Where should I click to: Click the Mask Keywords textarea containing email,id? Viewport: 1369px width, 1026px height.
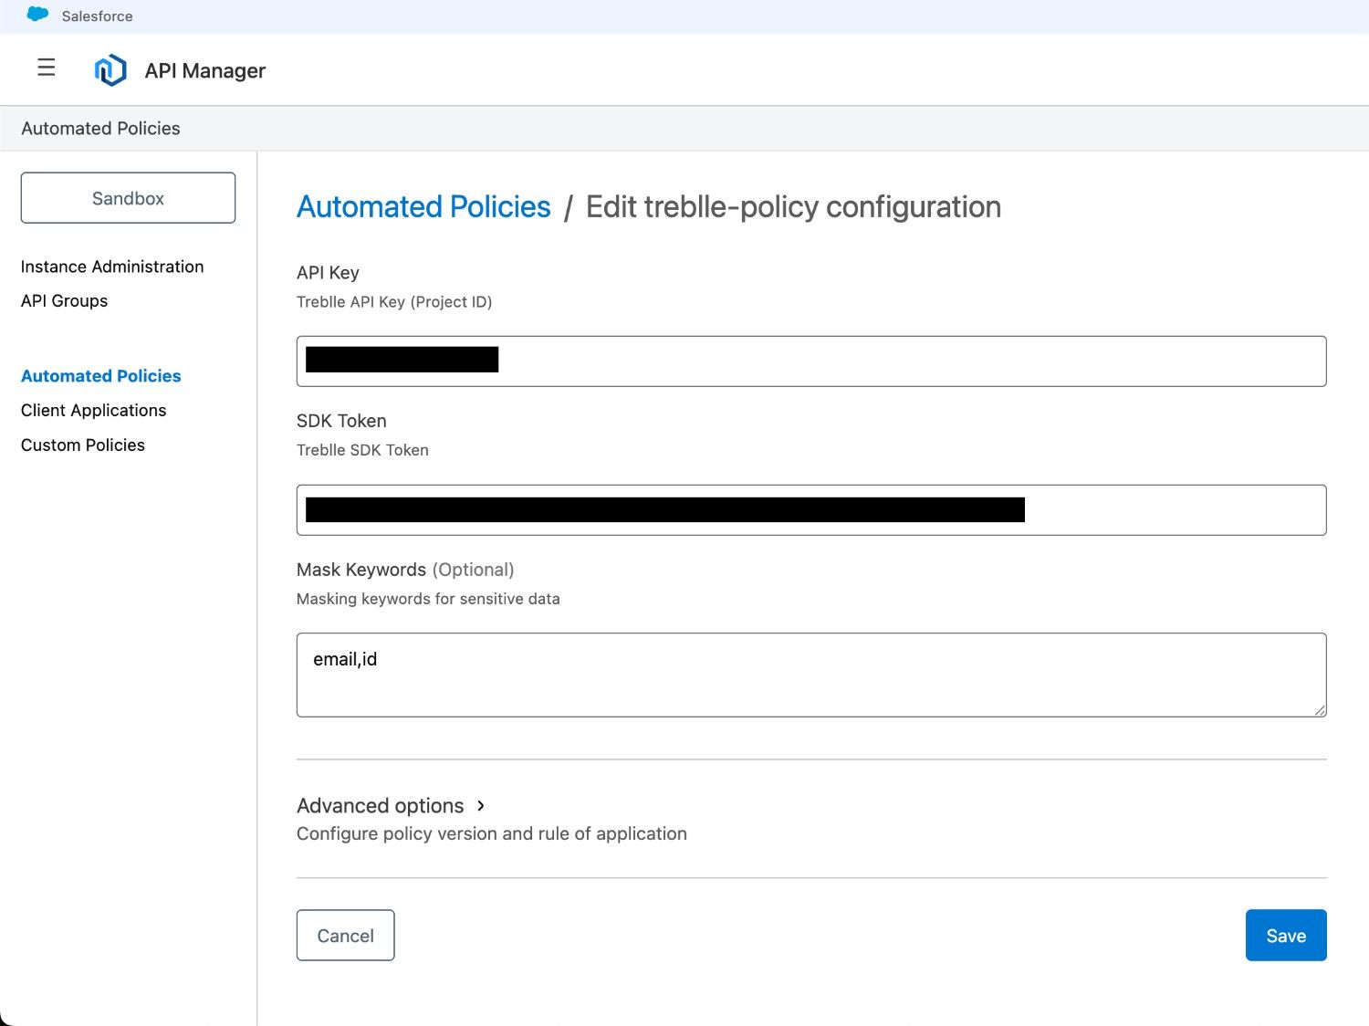click(x=810, y=674)
